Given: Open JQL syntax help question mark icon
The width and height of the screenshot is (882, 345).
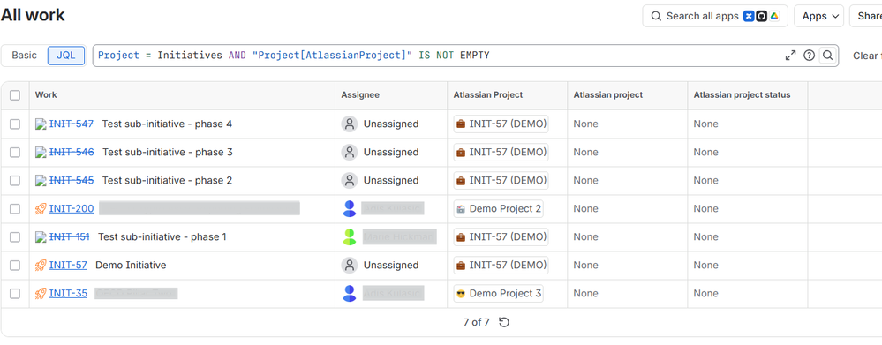Looking at the screenshot, I should [809, 56].
